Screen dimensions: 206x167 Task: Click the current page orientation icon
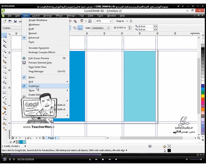pyautogui.click(x=80, y=28)
